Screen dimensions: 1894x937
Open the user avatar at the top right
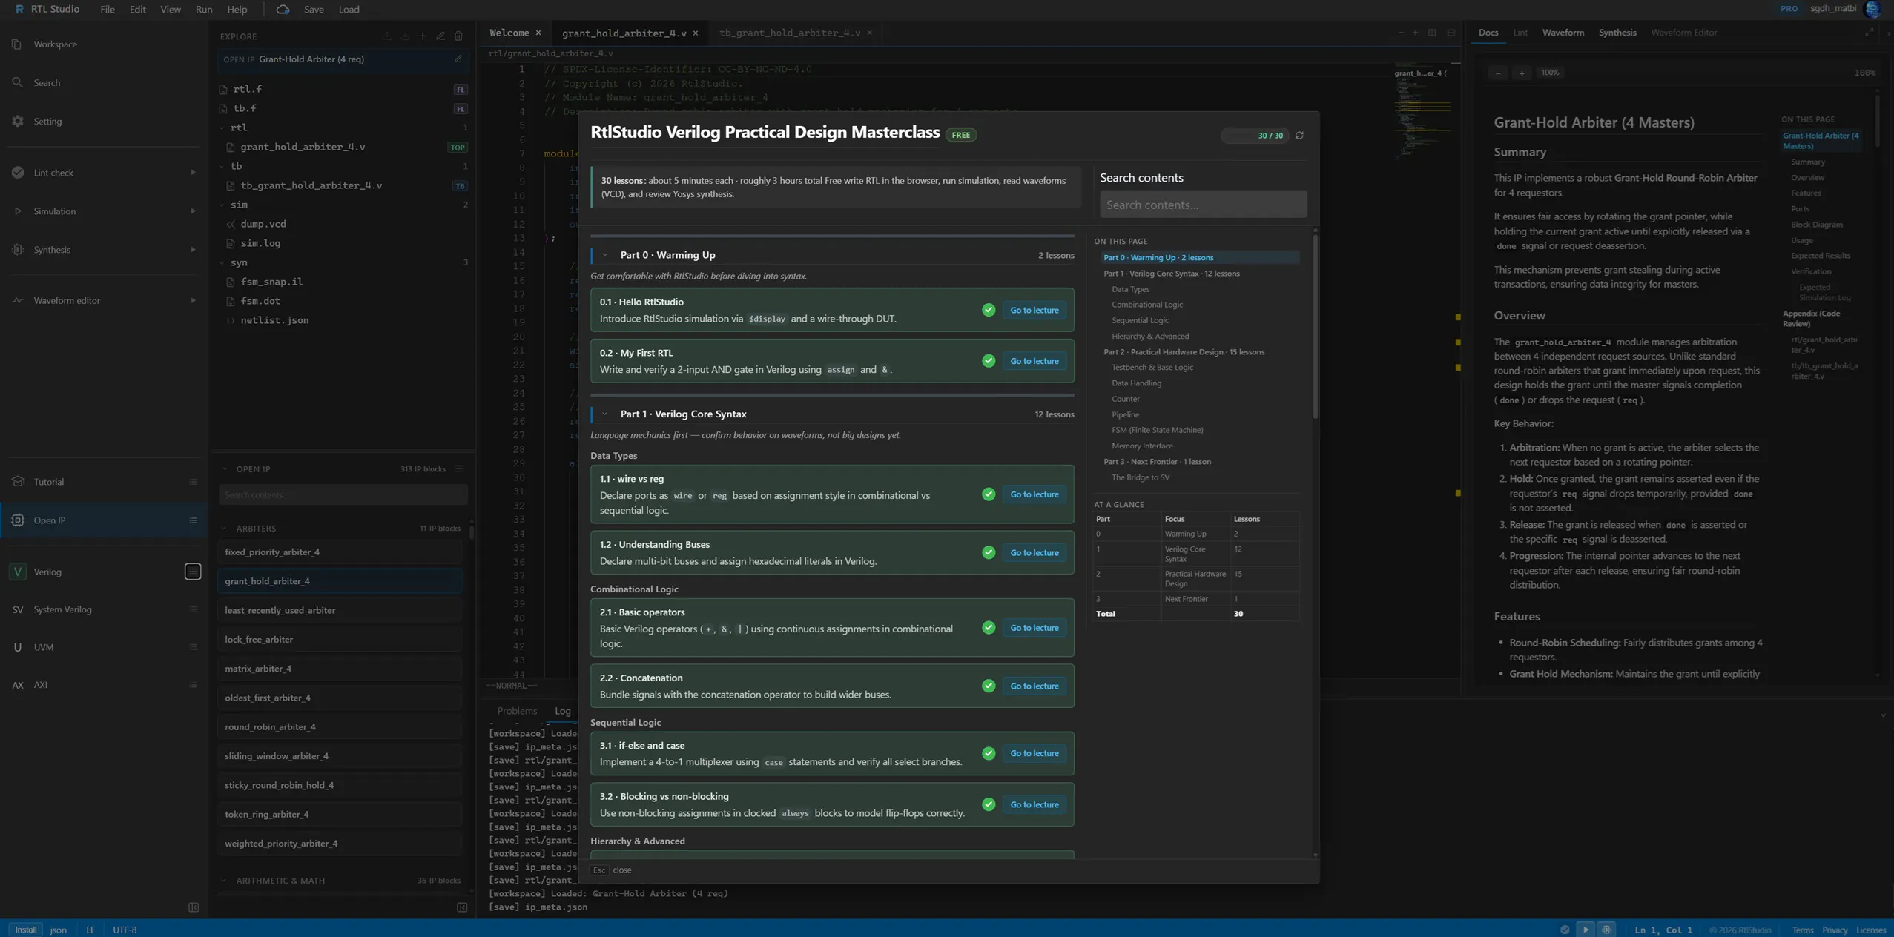click(x=1872, y=9)
